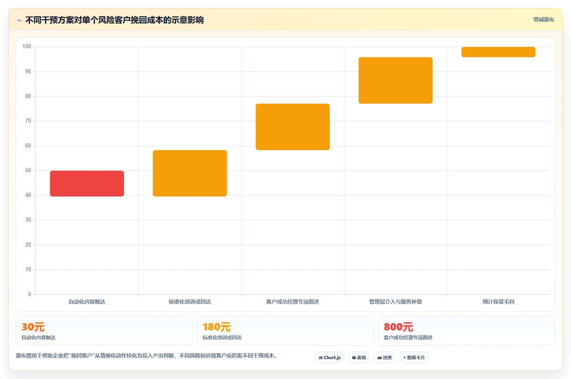The width and height of the screenshot is (571, 379).
Task: Select the chart title 不同干预方案对单个风险客户挽回成本的示意影响
Action: 114,20
